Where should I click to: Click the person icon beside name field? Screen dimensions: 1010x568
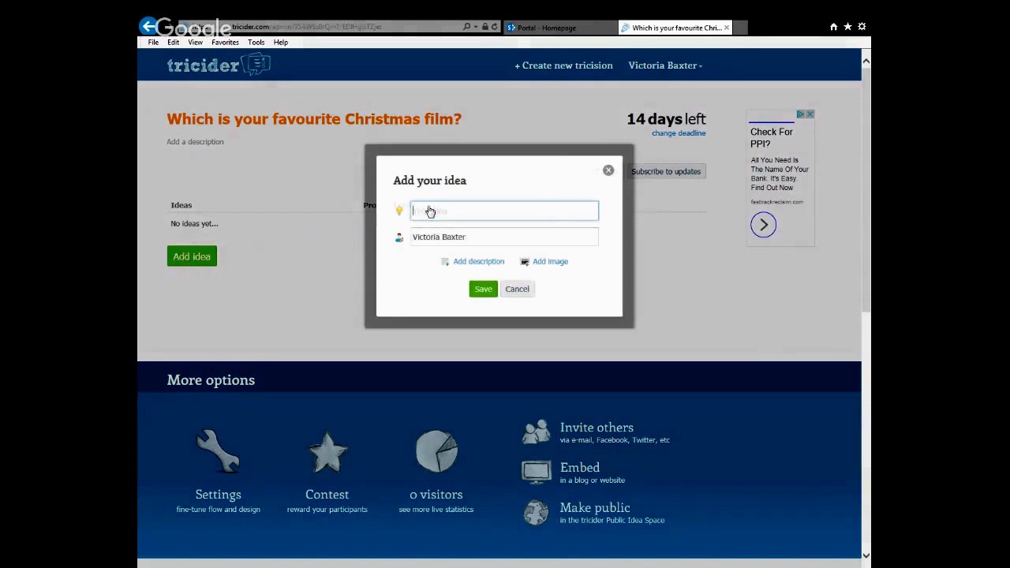pos(399,237)
